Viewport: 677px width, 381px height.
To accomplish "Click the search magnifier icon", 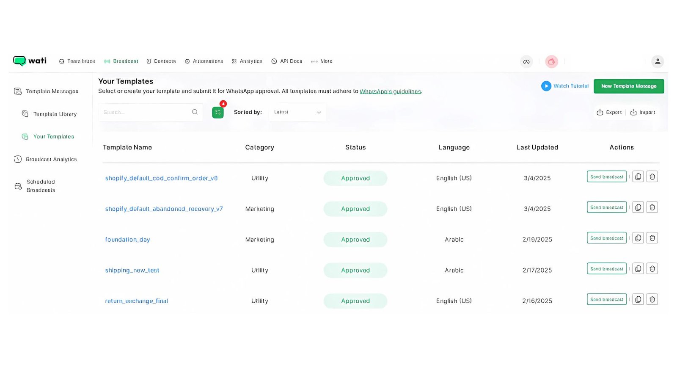I will pos(195,112).
